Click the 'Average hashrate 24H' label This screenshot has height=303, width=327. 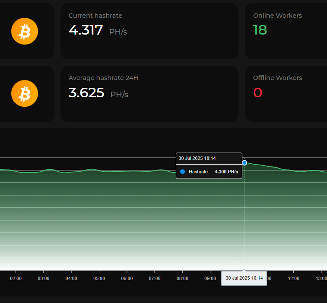(103, 78)
